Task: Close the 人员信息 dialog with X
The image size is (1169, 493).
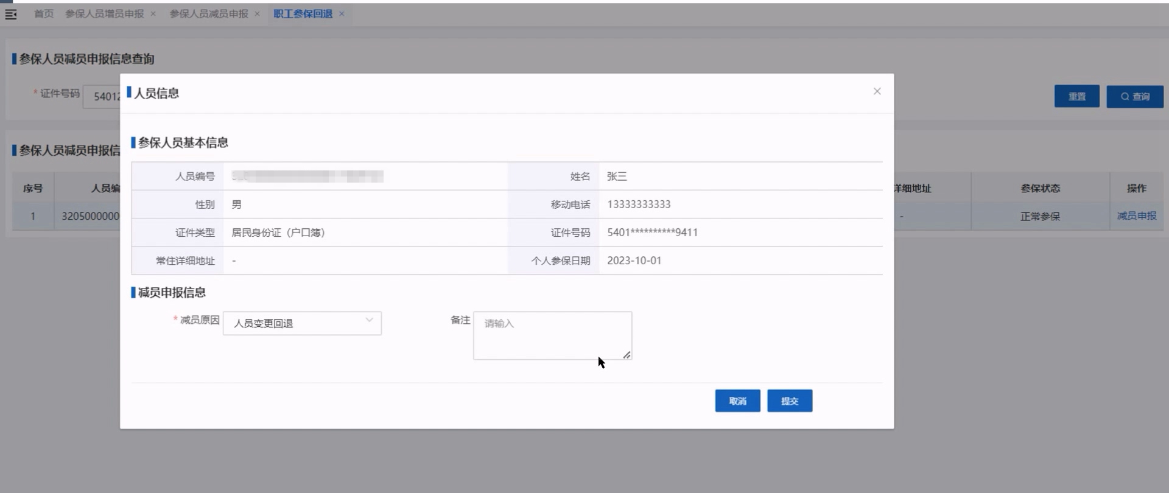Action: coord(877,91)
